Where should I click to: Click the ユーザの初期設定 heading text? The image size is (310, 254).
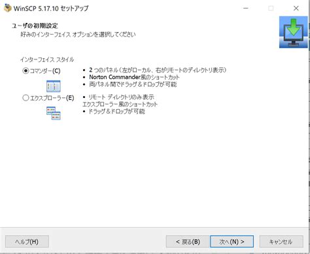[x=35, y=26]
